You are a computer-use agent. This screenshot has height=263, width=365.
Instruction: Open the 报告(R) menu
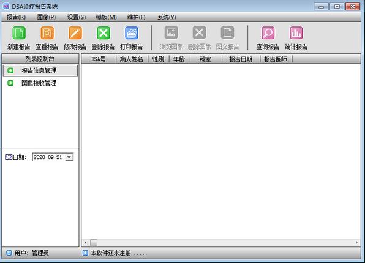tap(16, 17)
